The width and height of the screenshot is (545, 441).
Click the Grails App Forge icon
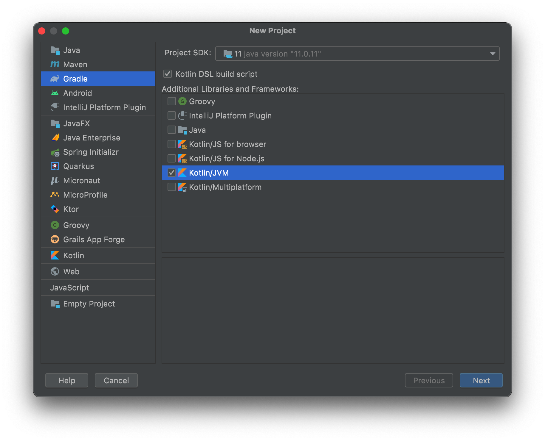coord(55,239)
